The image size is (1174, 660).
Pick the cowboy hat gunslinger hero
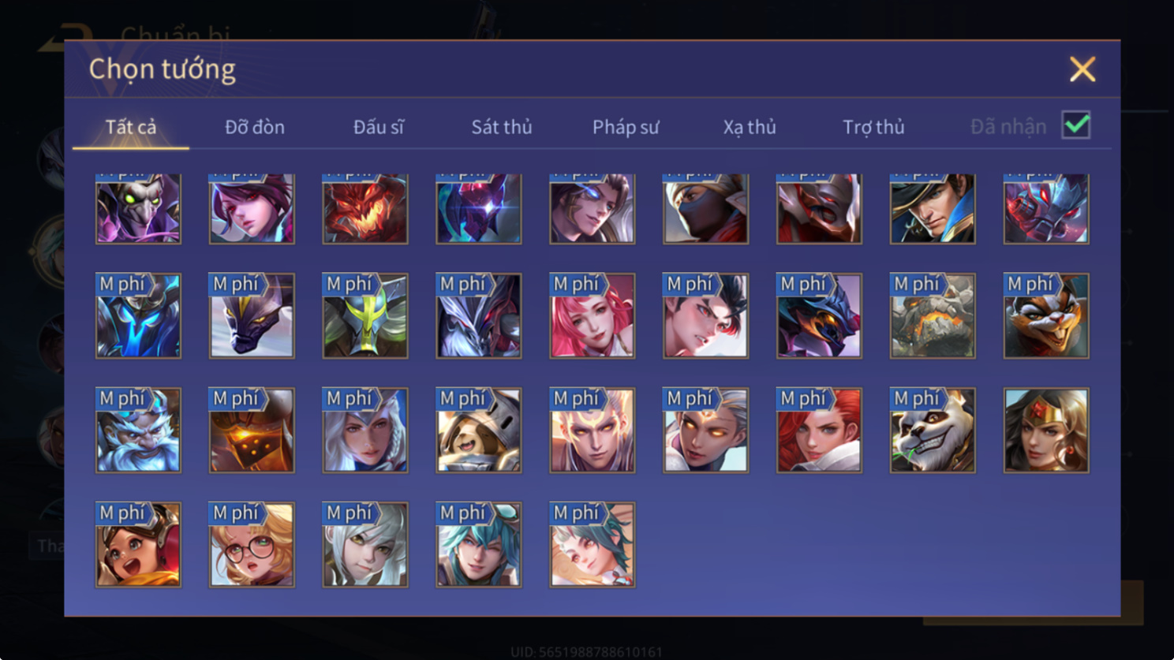pos(933,209)
